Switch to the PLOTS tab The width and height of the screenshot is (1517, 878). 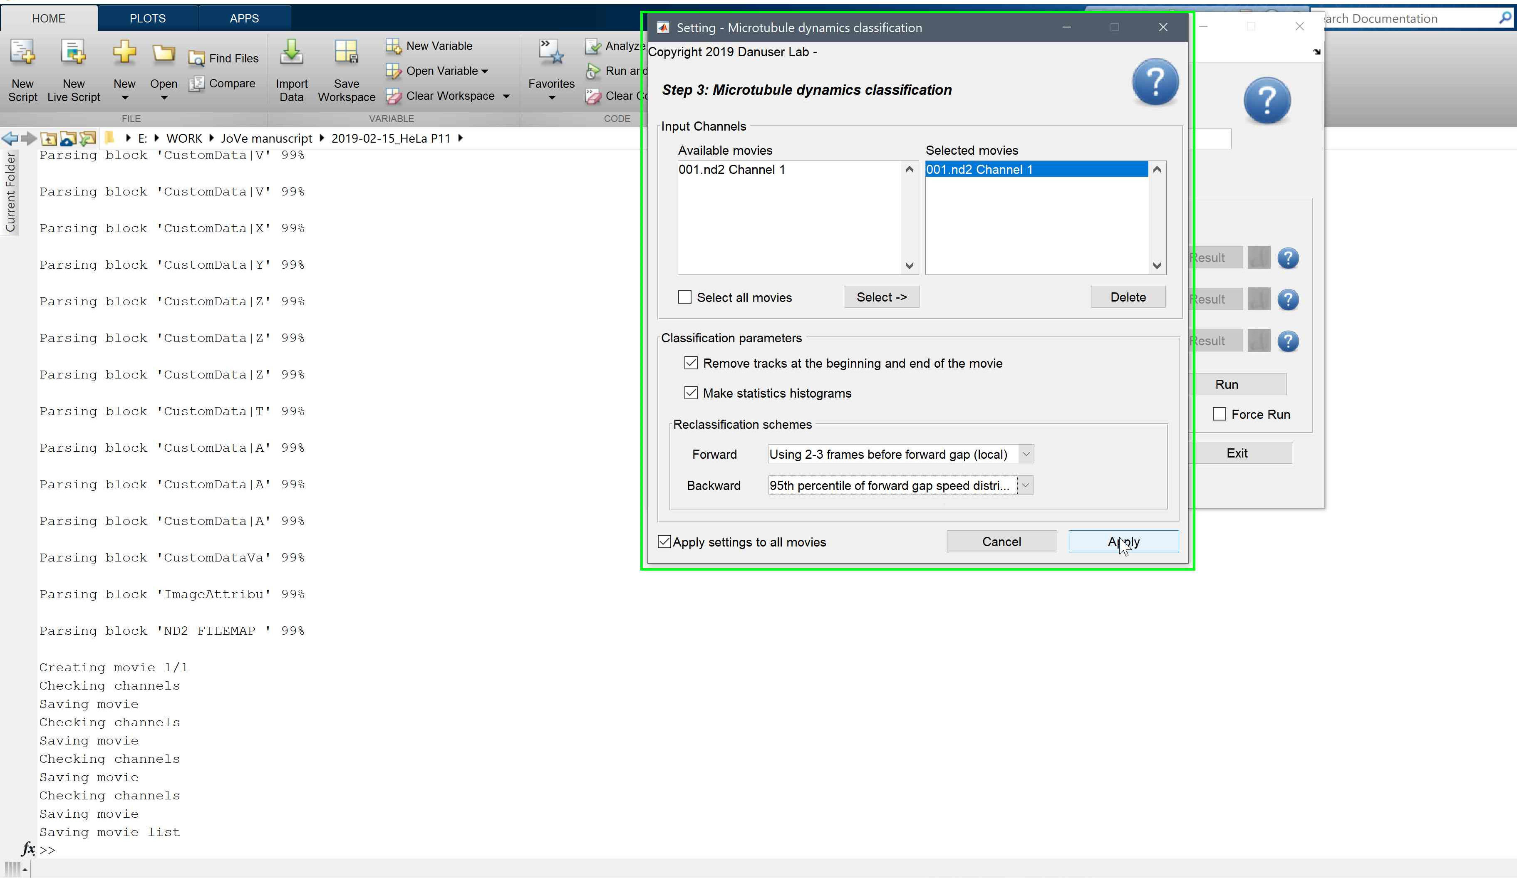(x=147, y=18)
